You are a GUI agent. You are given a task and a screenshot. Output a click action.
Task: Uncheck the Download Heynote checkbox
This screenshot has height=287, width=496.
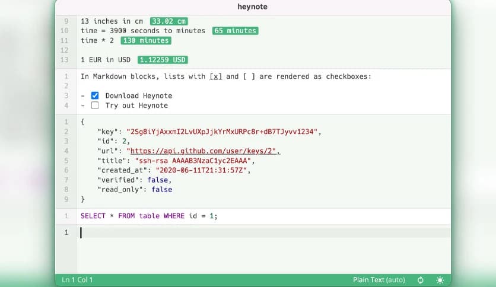pyautogui.click(x=95, y=95)
